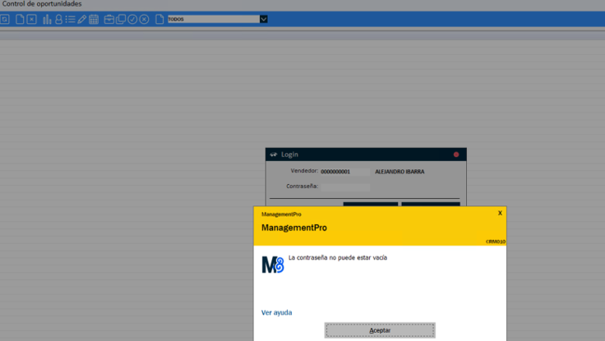Click the calendar icon in toolbar
This screenshot has width=605, height=341.
(94, 19)
